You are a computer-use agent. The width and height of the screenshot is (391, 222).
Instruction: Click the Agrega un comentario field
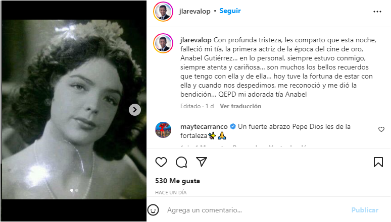pos(257,210)
